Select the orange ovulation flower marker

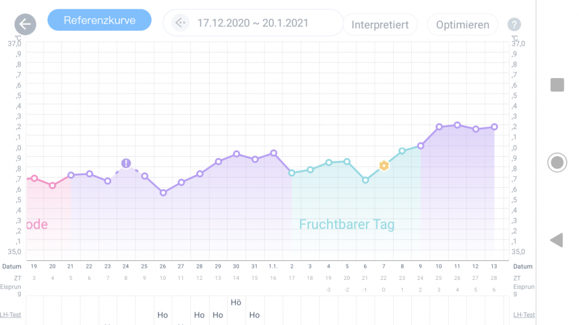(384, 165)
